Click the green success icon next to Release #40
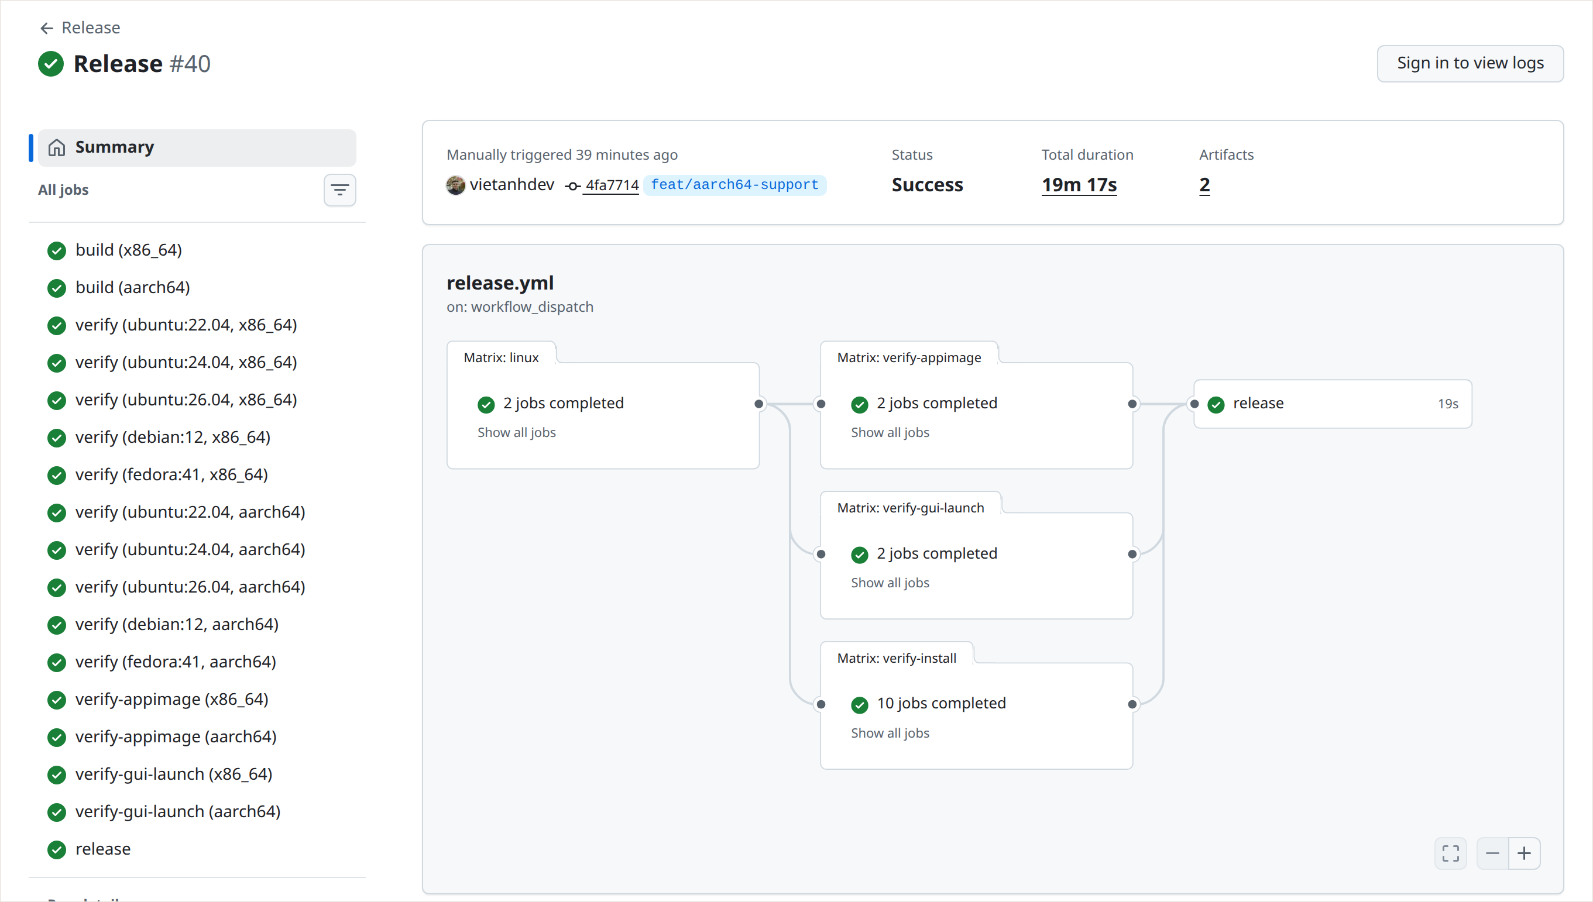 51,64
